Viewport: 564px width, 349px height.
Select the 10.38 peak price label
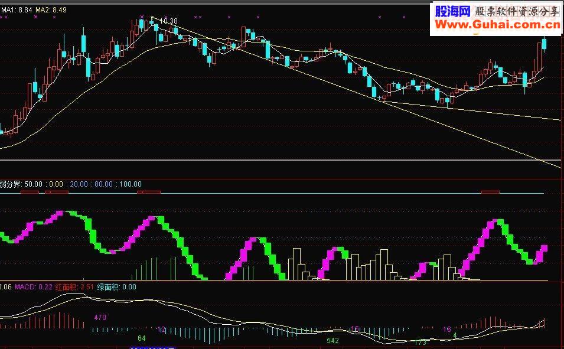tap(168, 21)
